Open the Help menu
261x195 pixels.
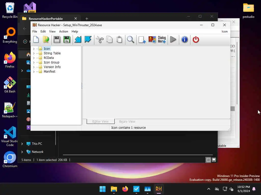75,31
